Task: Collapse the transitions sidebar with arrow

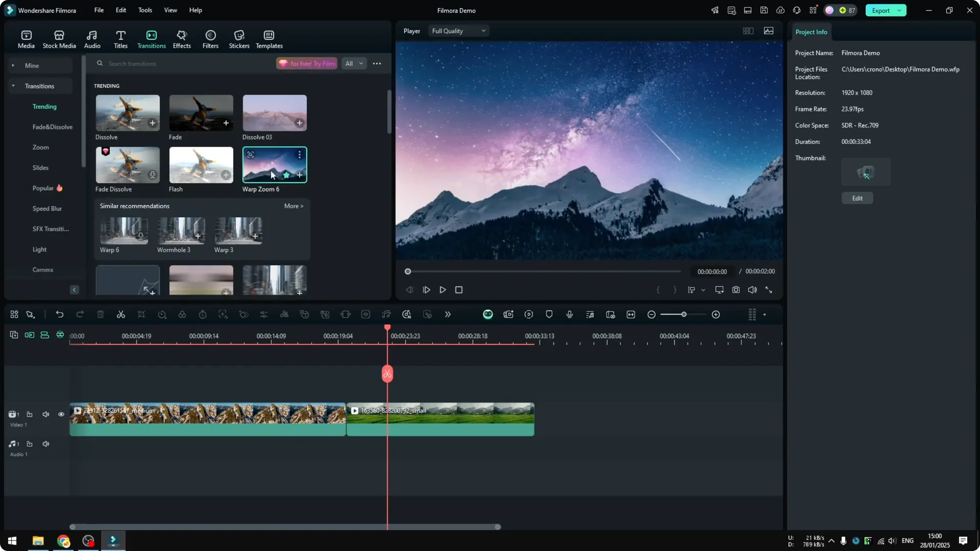Action: (x=74, y=290)
